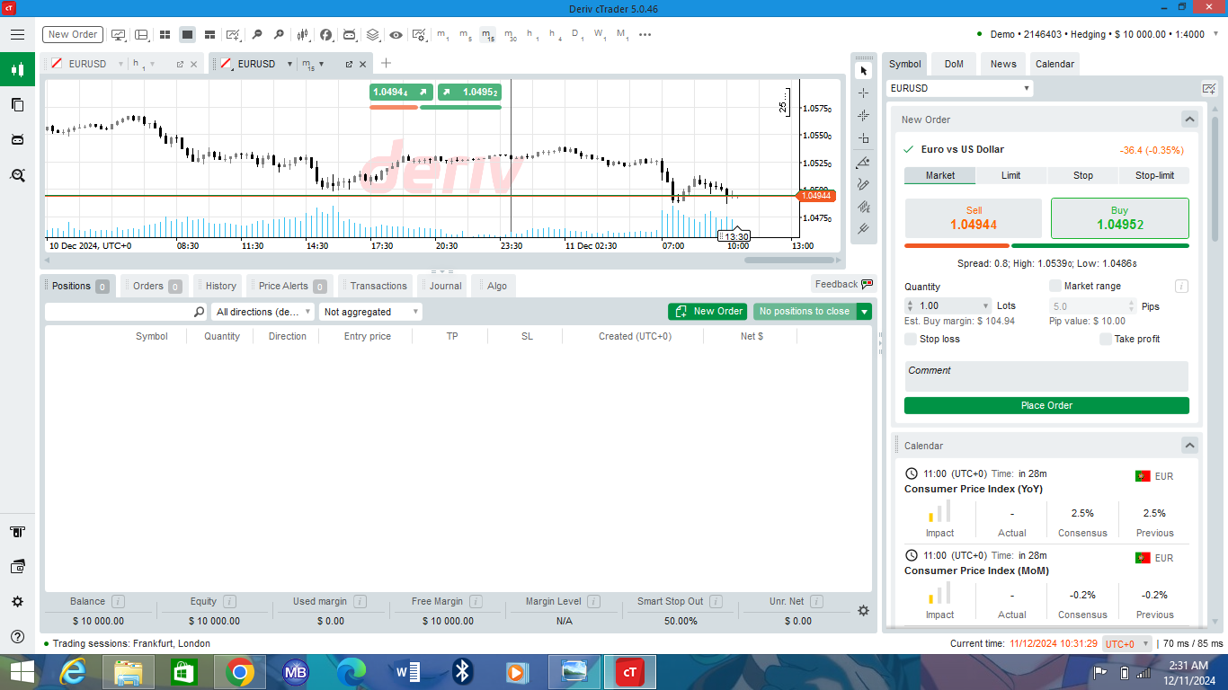Select the pencil freehand drawing tool
The height and width of the screenshot is (690, 1228).
pos(864,184)
